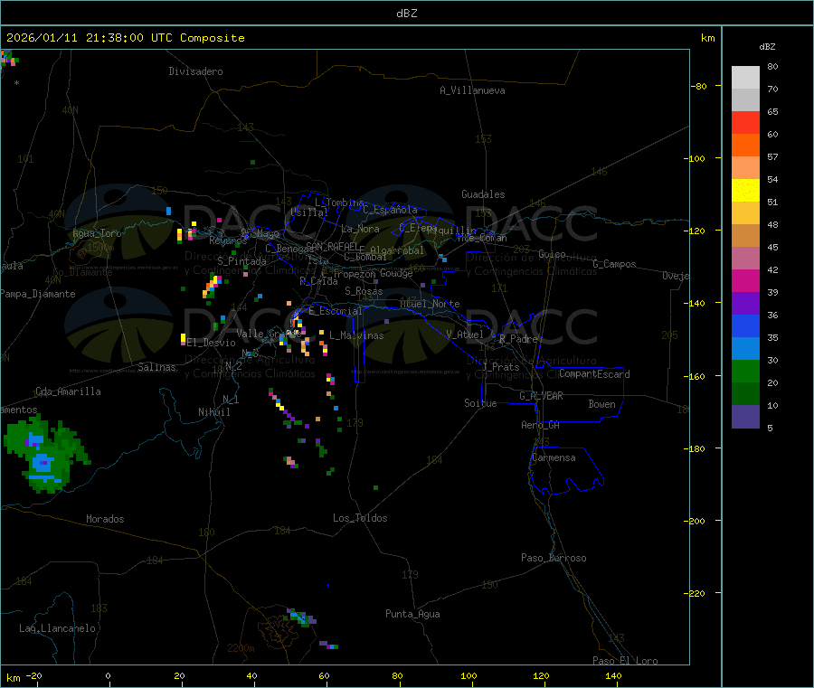Click the 'Pampa_Diamante' map label
Screen dimensions: 814x688
click(38, 294)
